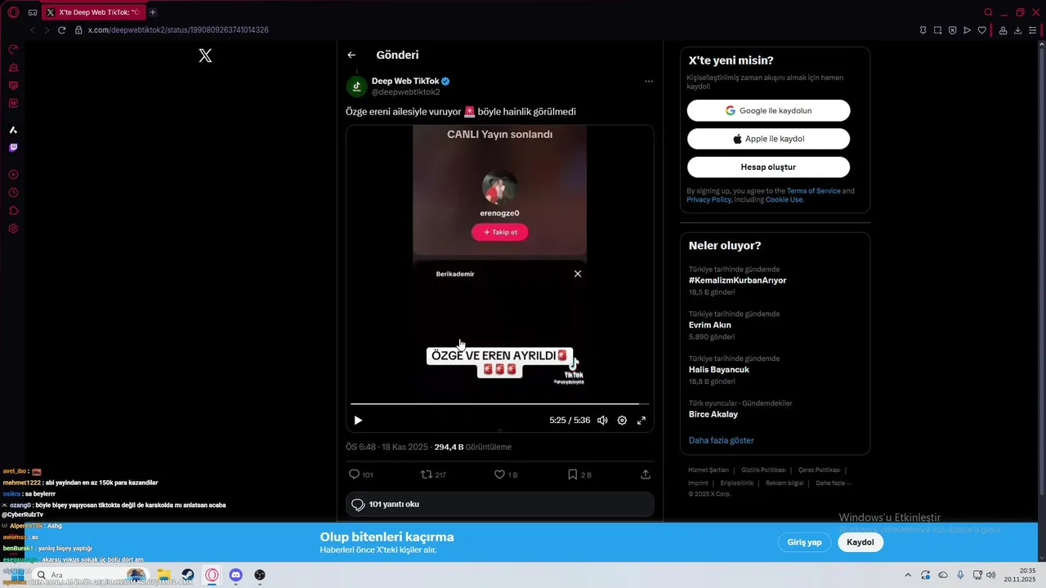This screenshot has width=1046, height=588.
Task: Open Privacy Policy link
Action: (x=709, y=200)
